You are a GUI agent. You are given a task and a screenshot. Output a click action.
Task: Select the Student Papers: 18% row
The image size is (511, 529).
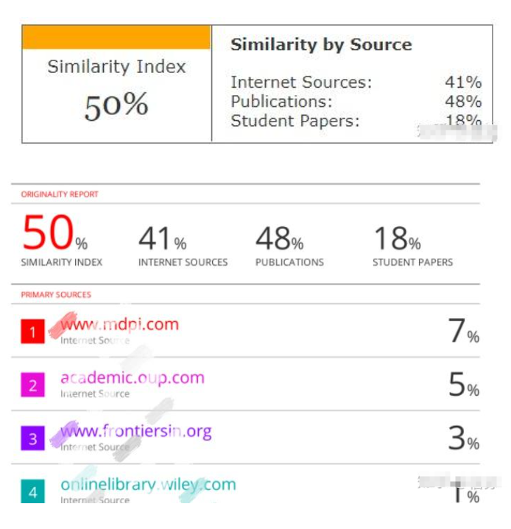[356, 120]
